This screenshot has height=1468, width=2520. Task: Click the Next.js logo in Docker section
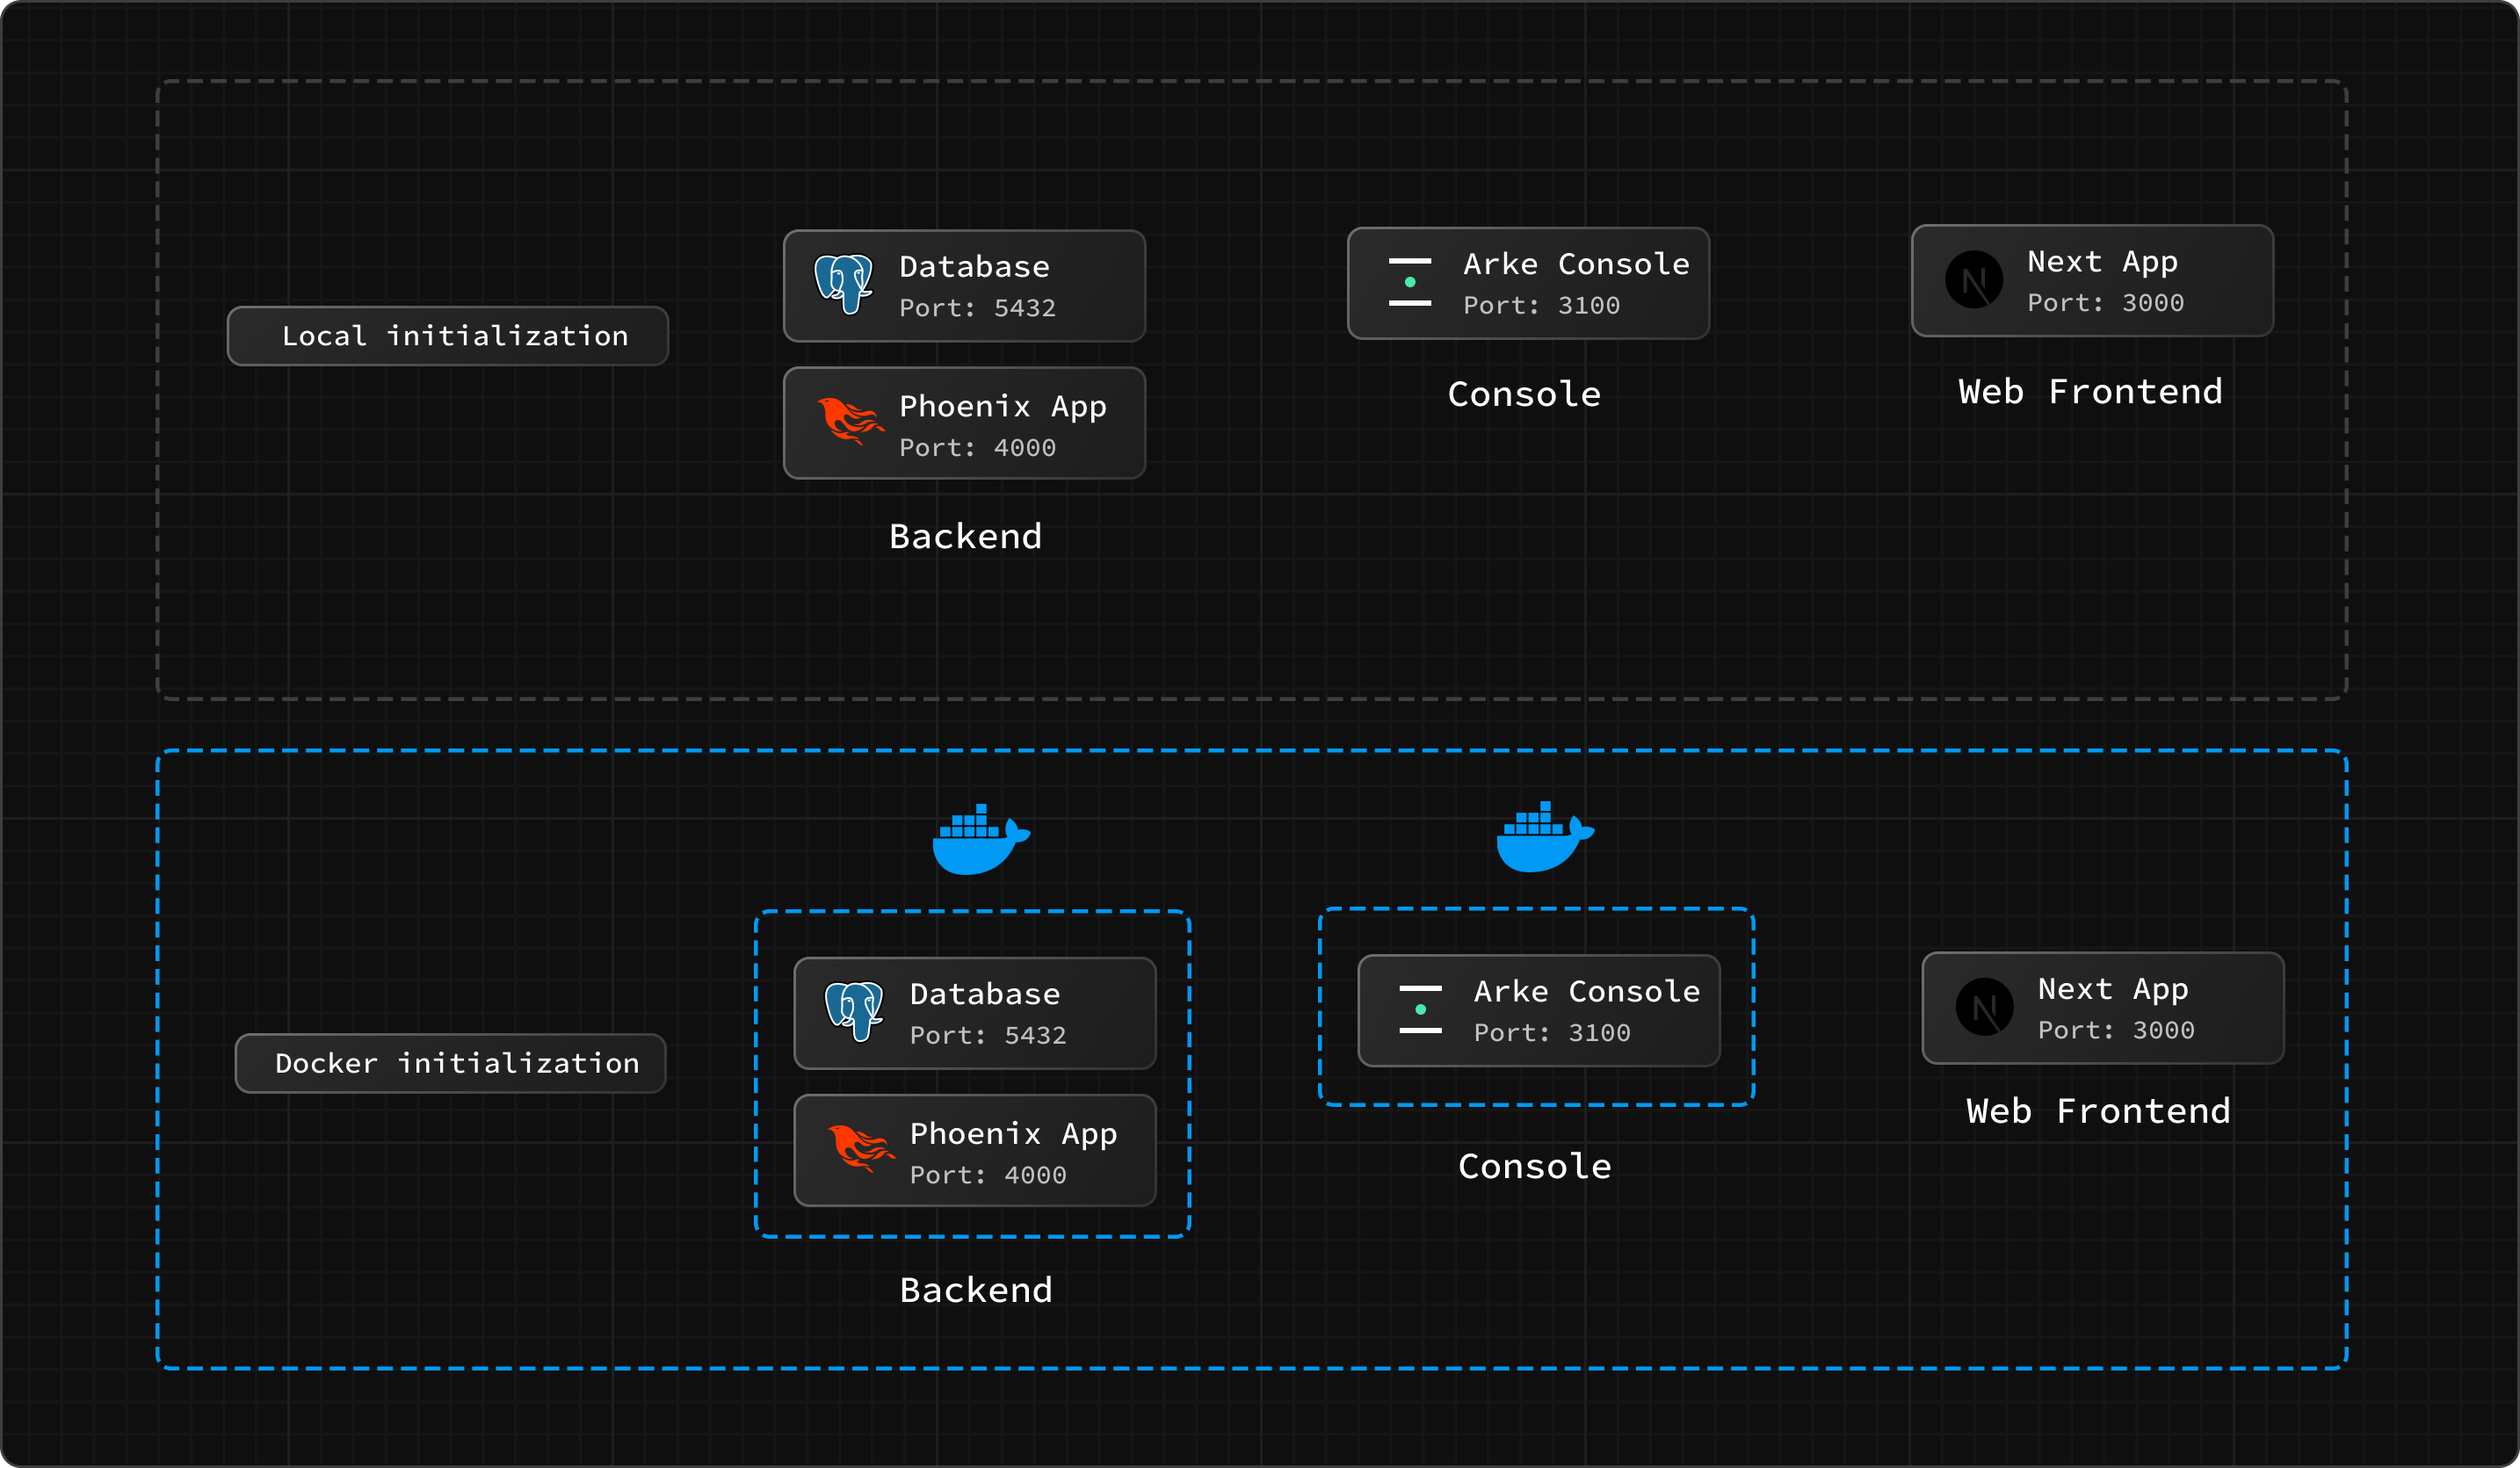(x=1984, y=1007)
